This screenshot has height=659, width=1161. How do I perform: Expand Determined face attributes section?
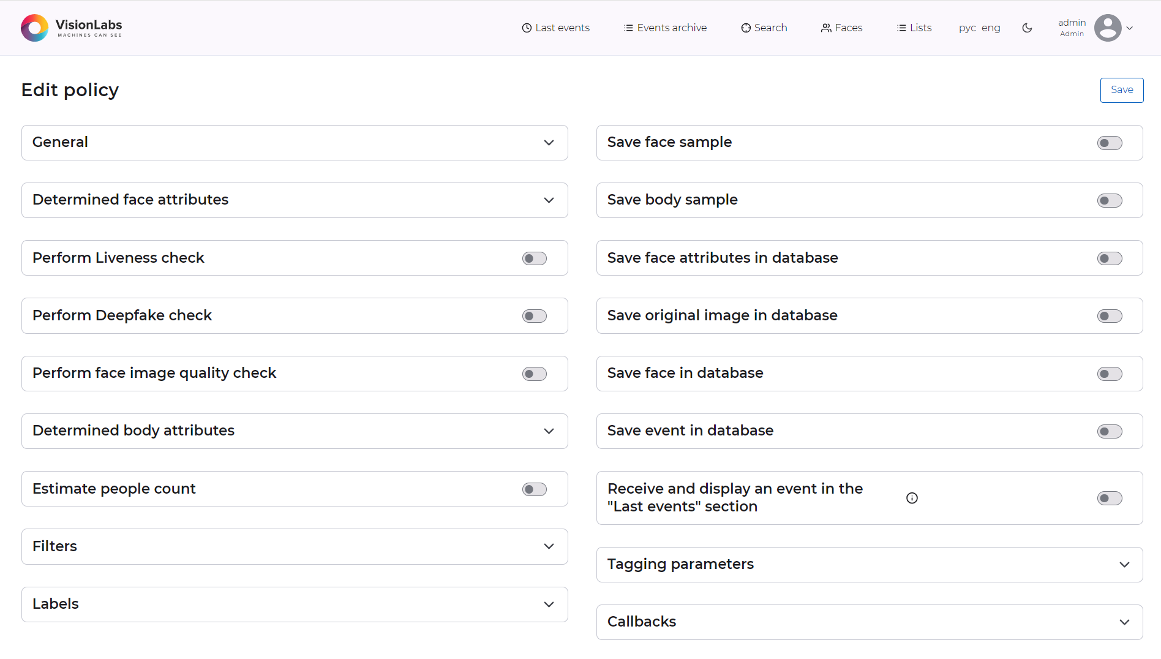549,200
